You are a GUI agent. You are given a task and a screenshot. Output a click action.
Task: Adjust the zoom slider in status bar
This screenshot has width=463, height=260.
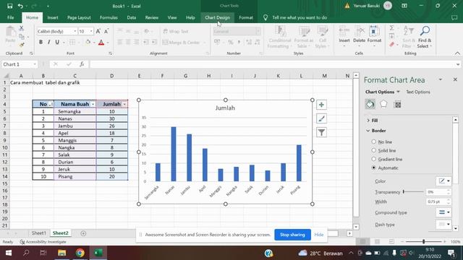[x=423, y=242]
